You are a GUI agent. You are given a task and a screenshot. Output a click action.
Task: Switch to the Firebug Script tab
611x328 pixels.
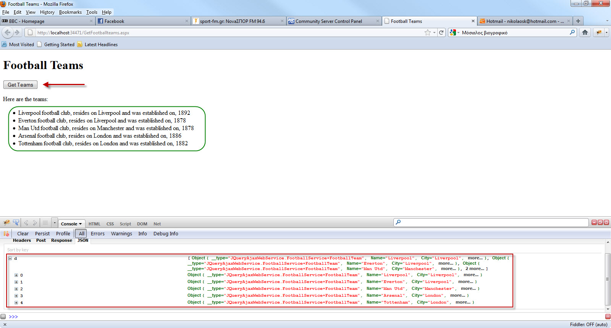tap(125, 224)
